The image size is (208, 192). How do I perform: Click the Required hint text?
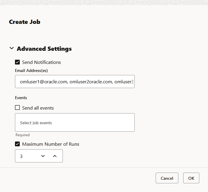pyautogui.click(x=22, y=135)
